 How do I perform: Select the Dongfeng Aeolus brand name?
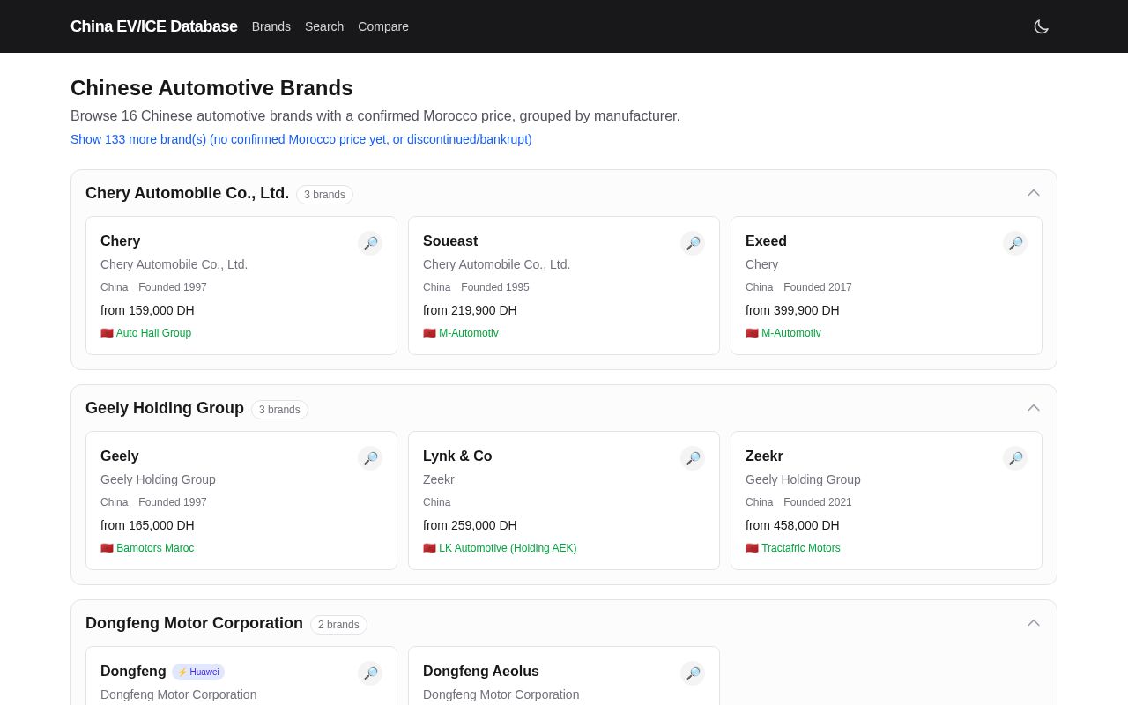pos(481,672)
